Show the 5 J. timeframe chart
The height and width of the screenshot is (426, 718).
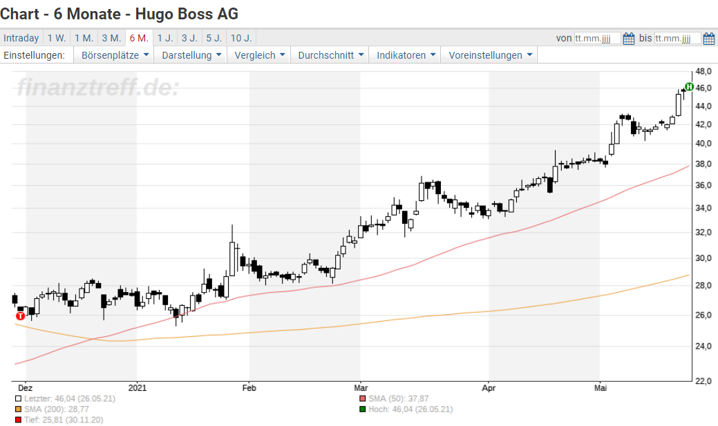point(214,38)
